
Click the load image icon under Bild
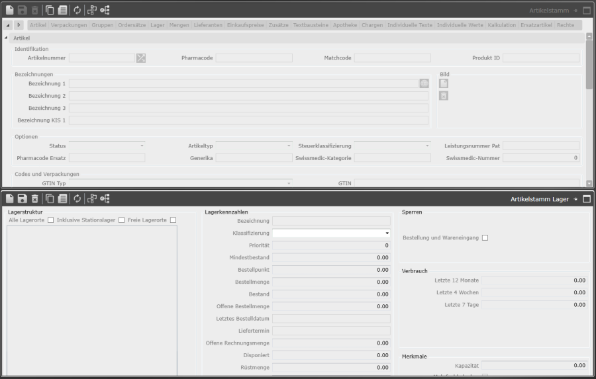[444, 83]
